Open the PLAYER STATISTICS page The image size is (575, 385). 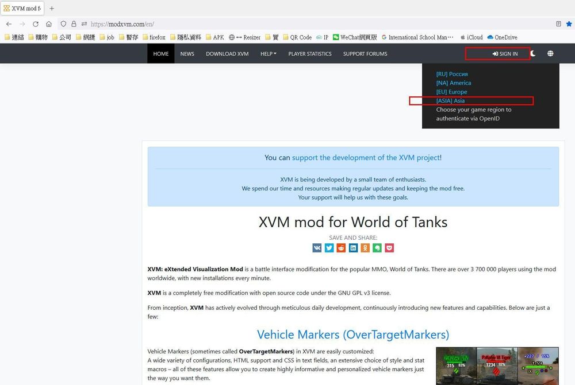(310, 54)
